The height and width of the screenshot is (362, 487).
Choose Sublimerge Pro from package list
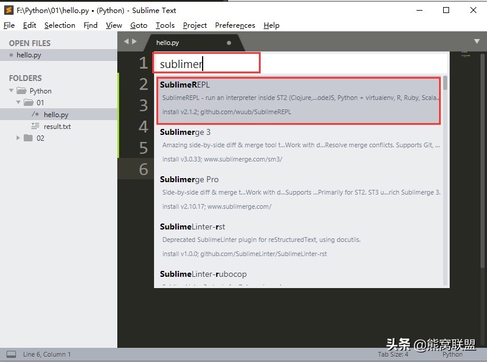pyautogui.click(x=299, y=193)
